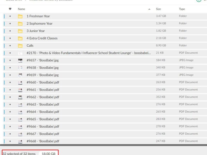Select the 3 Junior Year folder icon

[x=20, y=31]
